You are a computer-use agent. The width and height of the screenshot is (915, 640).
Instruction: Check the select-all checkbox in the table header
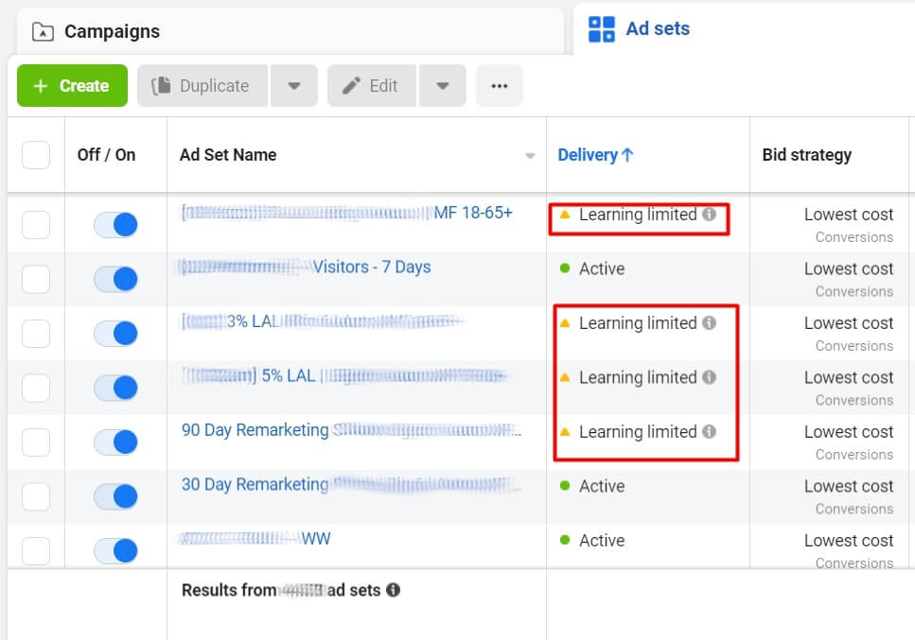[x=35, y=154]
